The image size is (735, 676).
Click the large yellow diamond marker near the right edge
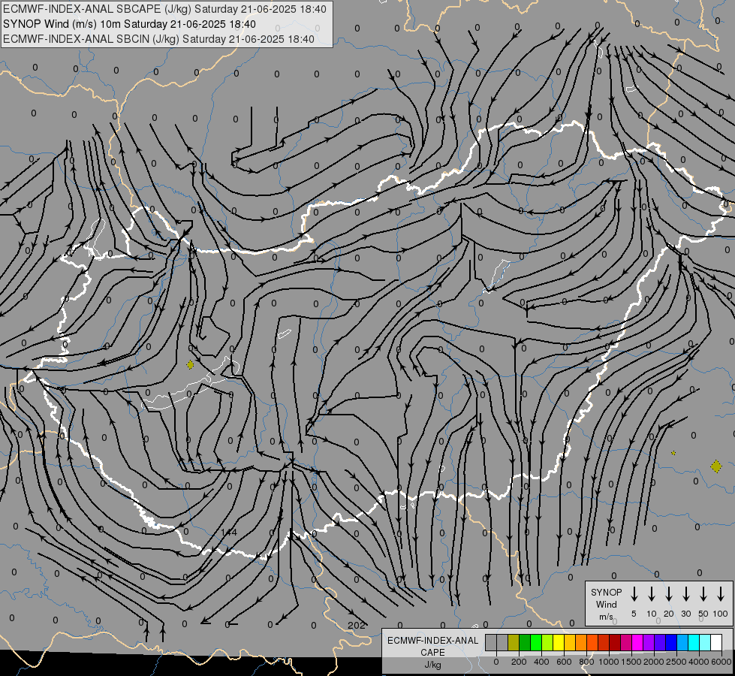(x=715, y=466)
